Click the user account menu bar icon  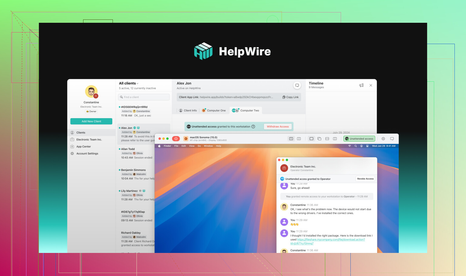pyautogui.click(x=361, y=146)
